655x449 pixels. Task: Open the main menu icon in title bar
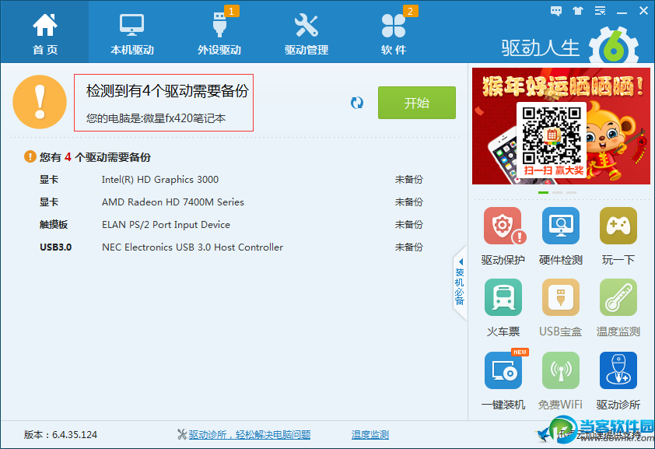coord(601,11)
